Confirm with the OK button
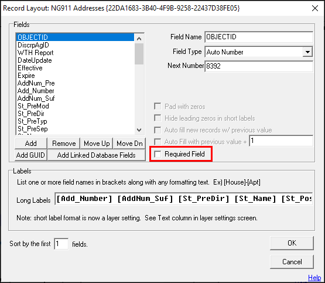 click(x=292, y=243)
